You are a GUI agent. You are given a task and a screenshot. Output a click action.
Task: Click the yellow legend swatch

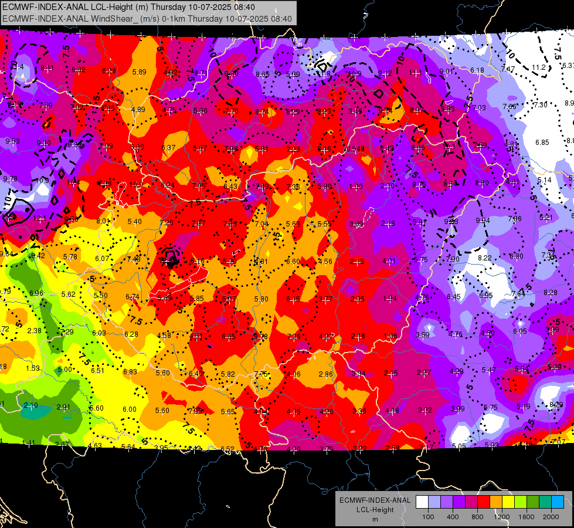point(508,502)
